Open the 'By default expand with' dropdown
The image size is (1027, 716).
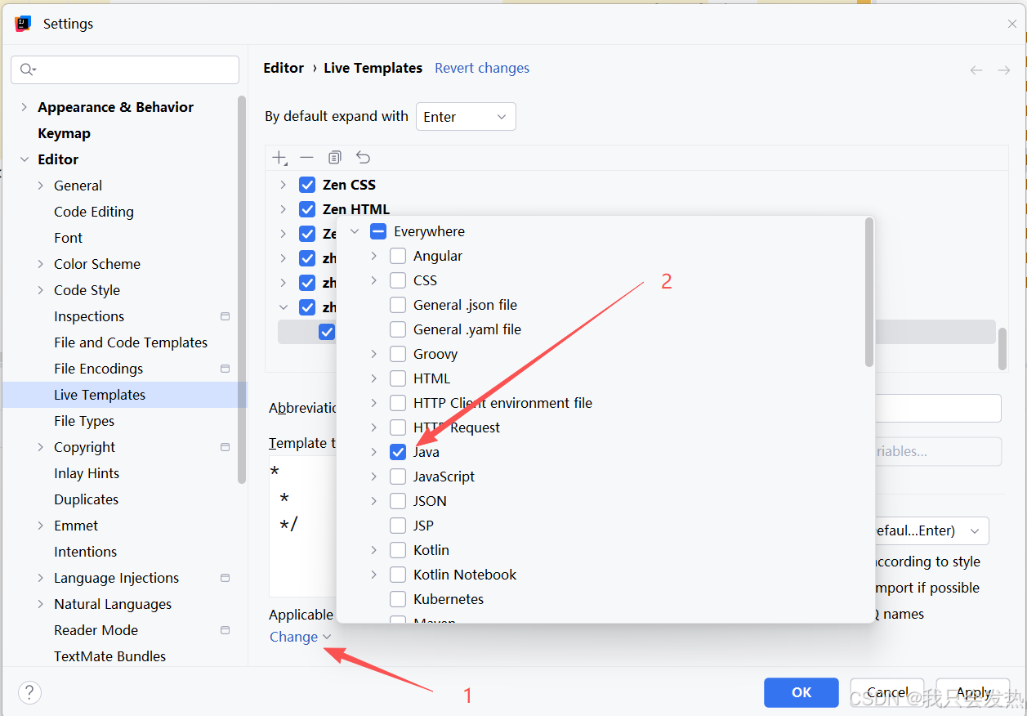466,117
